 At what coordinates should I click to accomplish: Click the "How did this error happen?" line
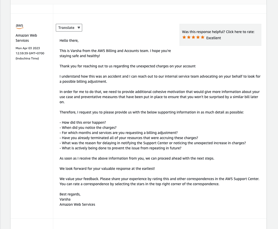tap(83, 122)
